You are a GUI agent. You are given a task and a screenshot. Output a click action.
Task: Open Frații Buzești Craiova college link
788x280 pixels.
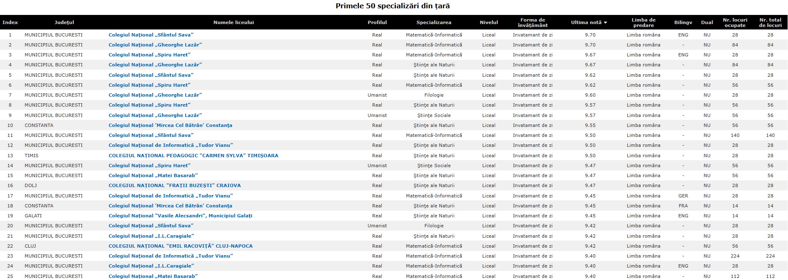(x=175, y=185)
